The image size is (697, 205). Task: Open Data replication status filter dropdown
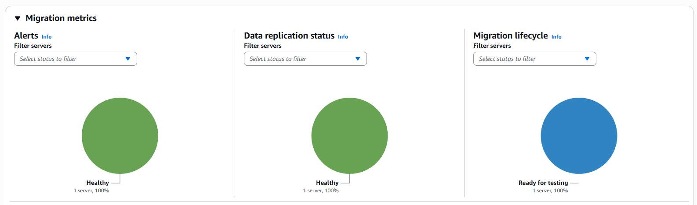pyautogui.click(x=305, y=59)
